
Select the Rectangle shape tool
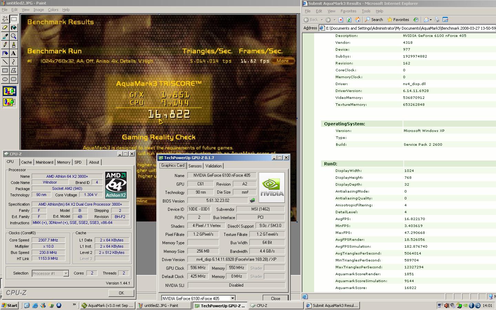pos(5,71)
